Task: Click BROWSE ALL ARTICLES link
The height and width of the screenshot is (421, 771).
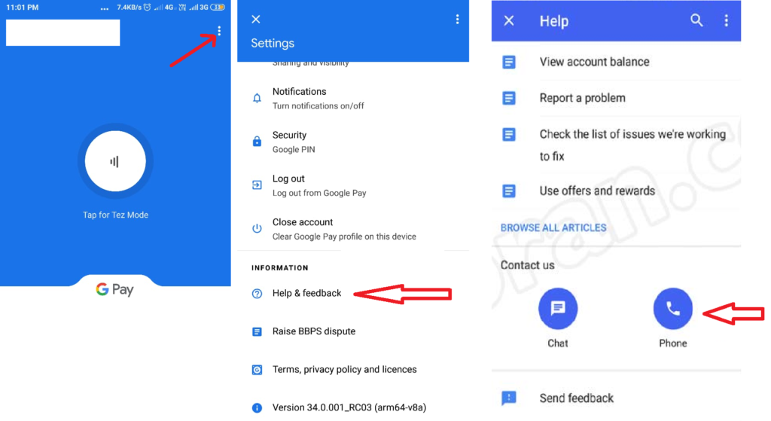Action: click(553, 227)
